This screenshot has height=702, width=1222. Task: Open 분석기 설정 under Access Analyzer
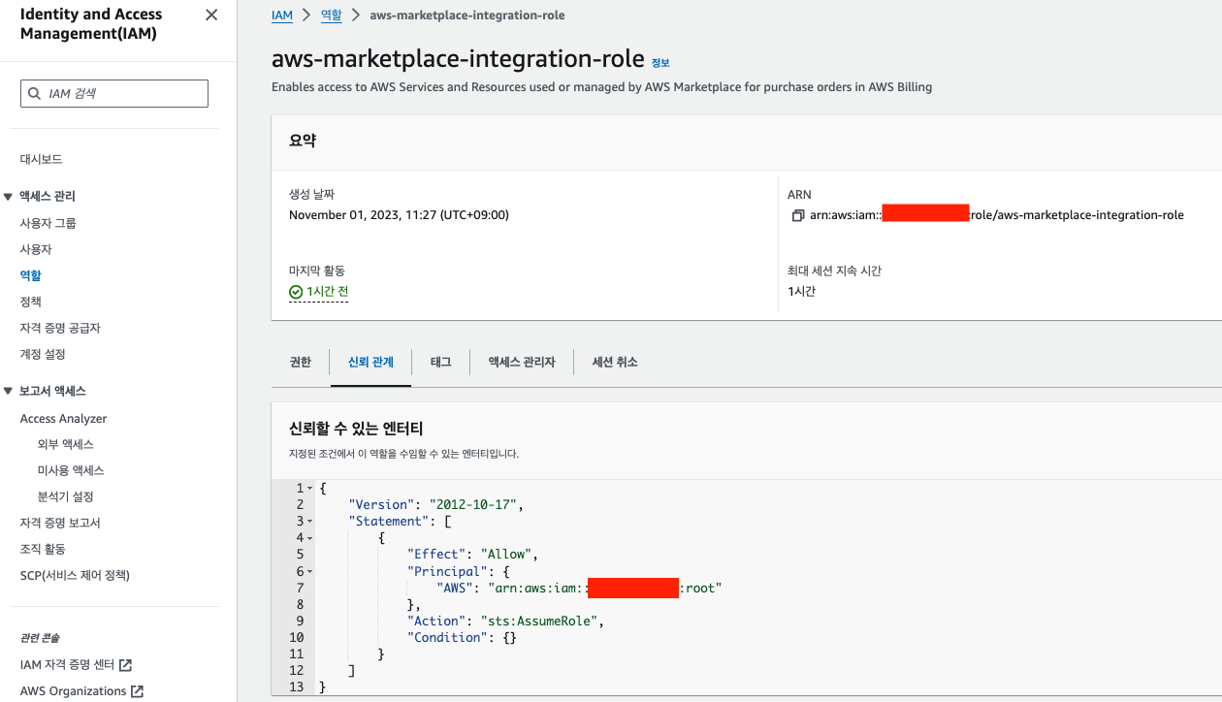[x=66, y=496]
